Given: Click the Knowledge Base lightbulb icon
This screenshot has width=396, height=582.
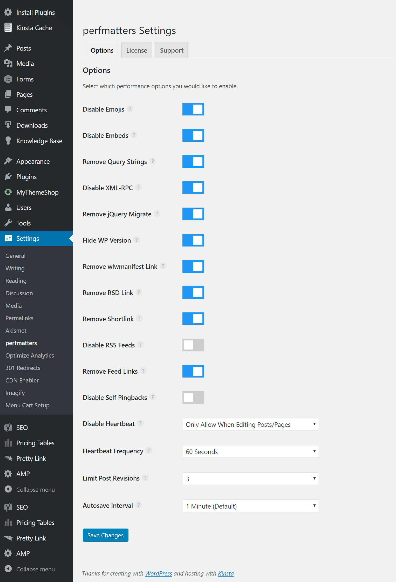Looking at the screenshot, I should pos(8,141).
